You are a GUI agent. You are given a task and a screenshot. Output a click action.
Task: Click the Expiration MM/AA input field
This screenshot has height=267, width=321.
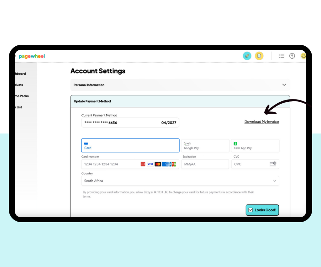[x=205, y=164]
